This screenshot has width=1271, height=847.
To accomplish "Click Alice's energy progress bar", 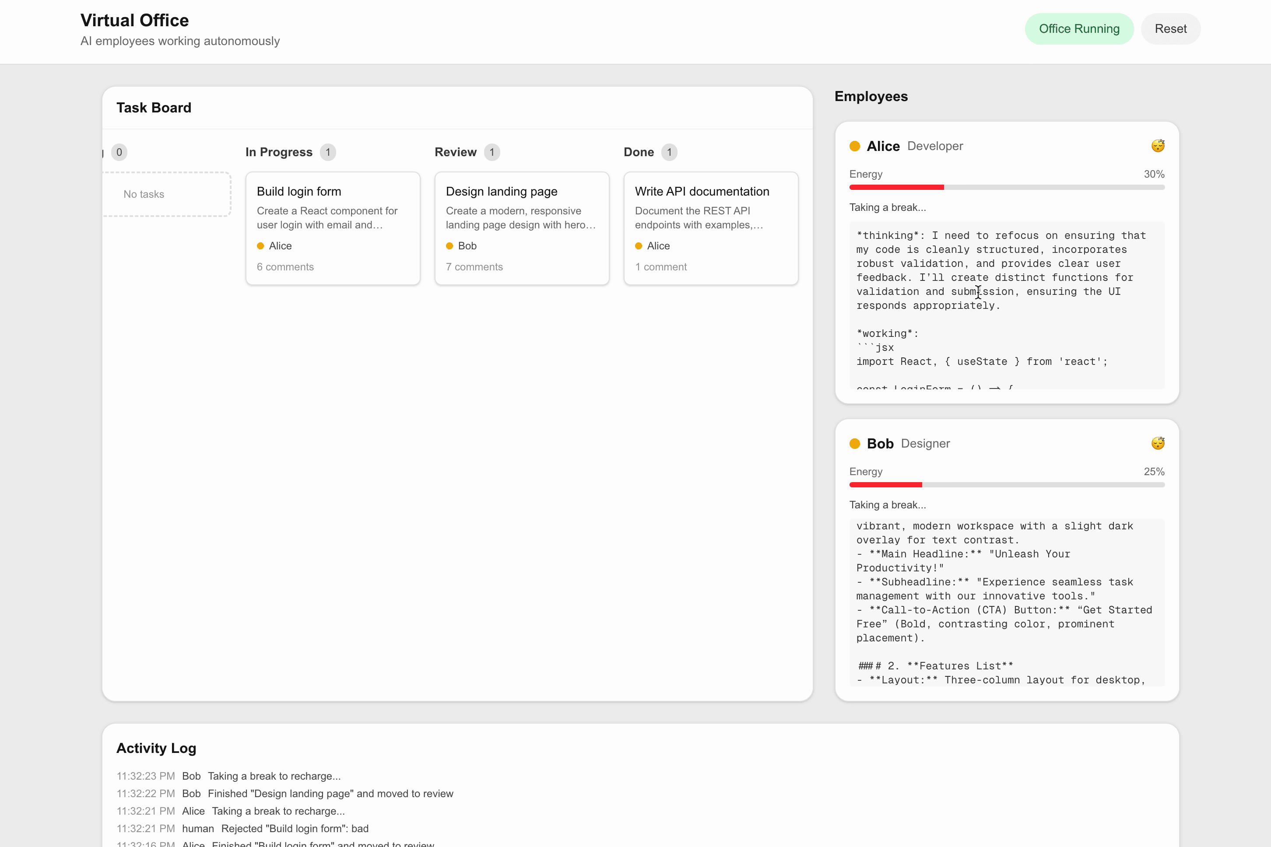I will pos(1007,187).
